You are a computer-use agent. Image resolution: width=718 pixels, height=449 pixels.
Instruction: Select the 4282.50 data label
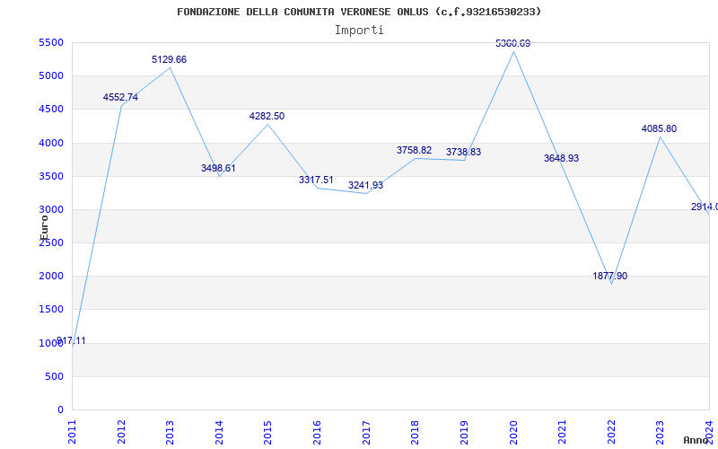point(267,117)
